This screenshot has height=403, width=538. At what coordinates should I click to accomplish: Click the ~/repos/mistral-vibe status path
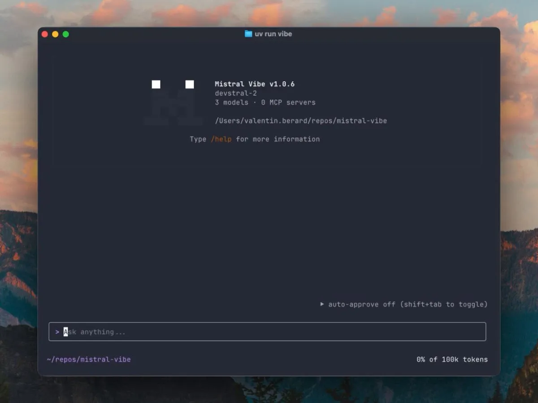(89, 360)
